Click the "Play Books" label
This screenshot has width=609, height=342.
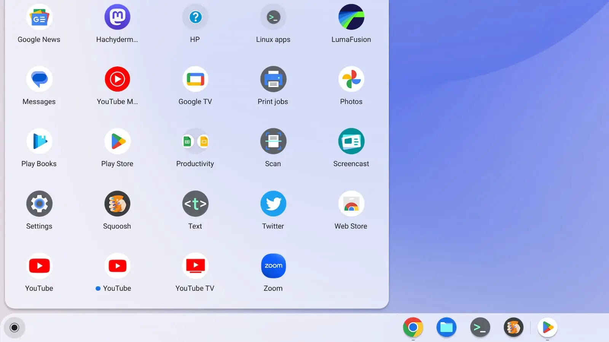point(39,164)
